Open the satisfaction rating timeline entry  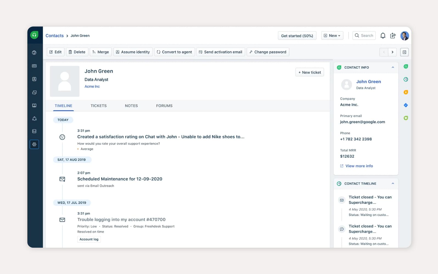[161, 137]
